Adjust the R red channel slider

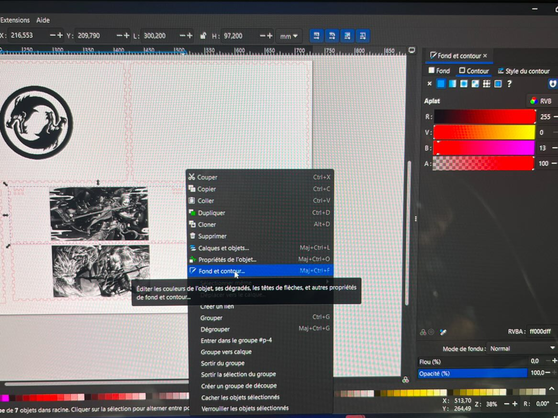(x=484, y=117)
